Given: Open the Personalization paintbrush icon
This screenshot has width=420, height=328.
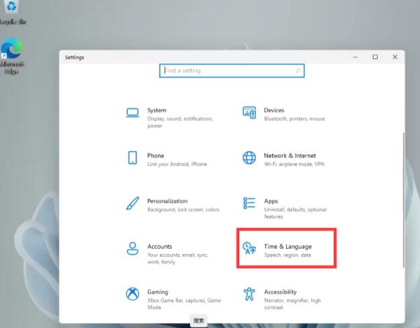Looking at the screenshot, I should coord(132,204).
